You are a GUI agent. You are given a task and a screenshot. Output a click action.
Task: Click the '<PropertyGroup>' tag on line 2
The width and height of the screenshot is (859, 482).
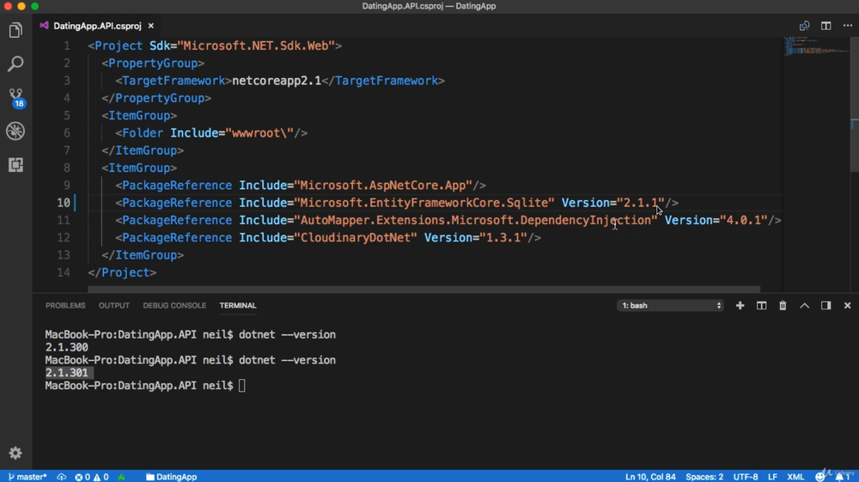click(x=153, y=63)
